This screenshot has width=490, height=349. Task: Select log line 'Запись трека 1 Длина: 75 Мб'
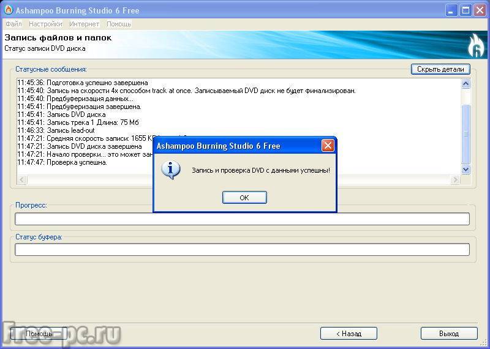(78, 122)
